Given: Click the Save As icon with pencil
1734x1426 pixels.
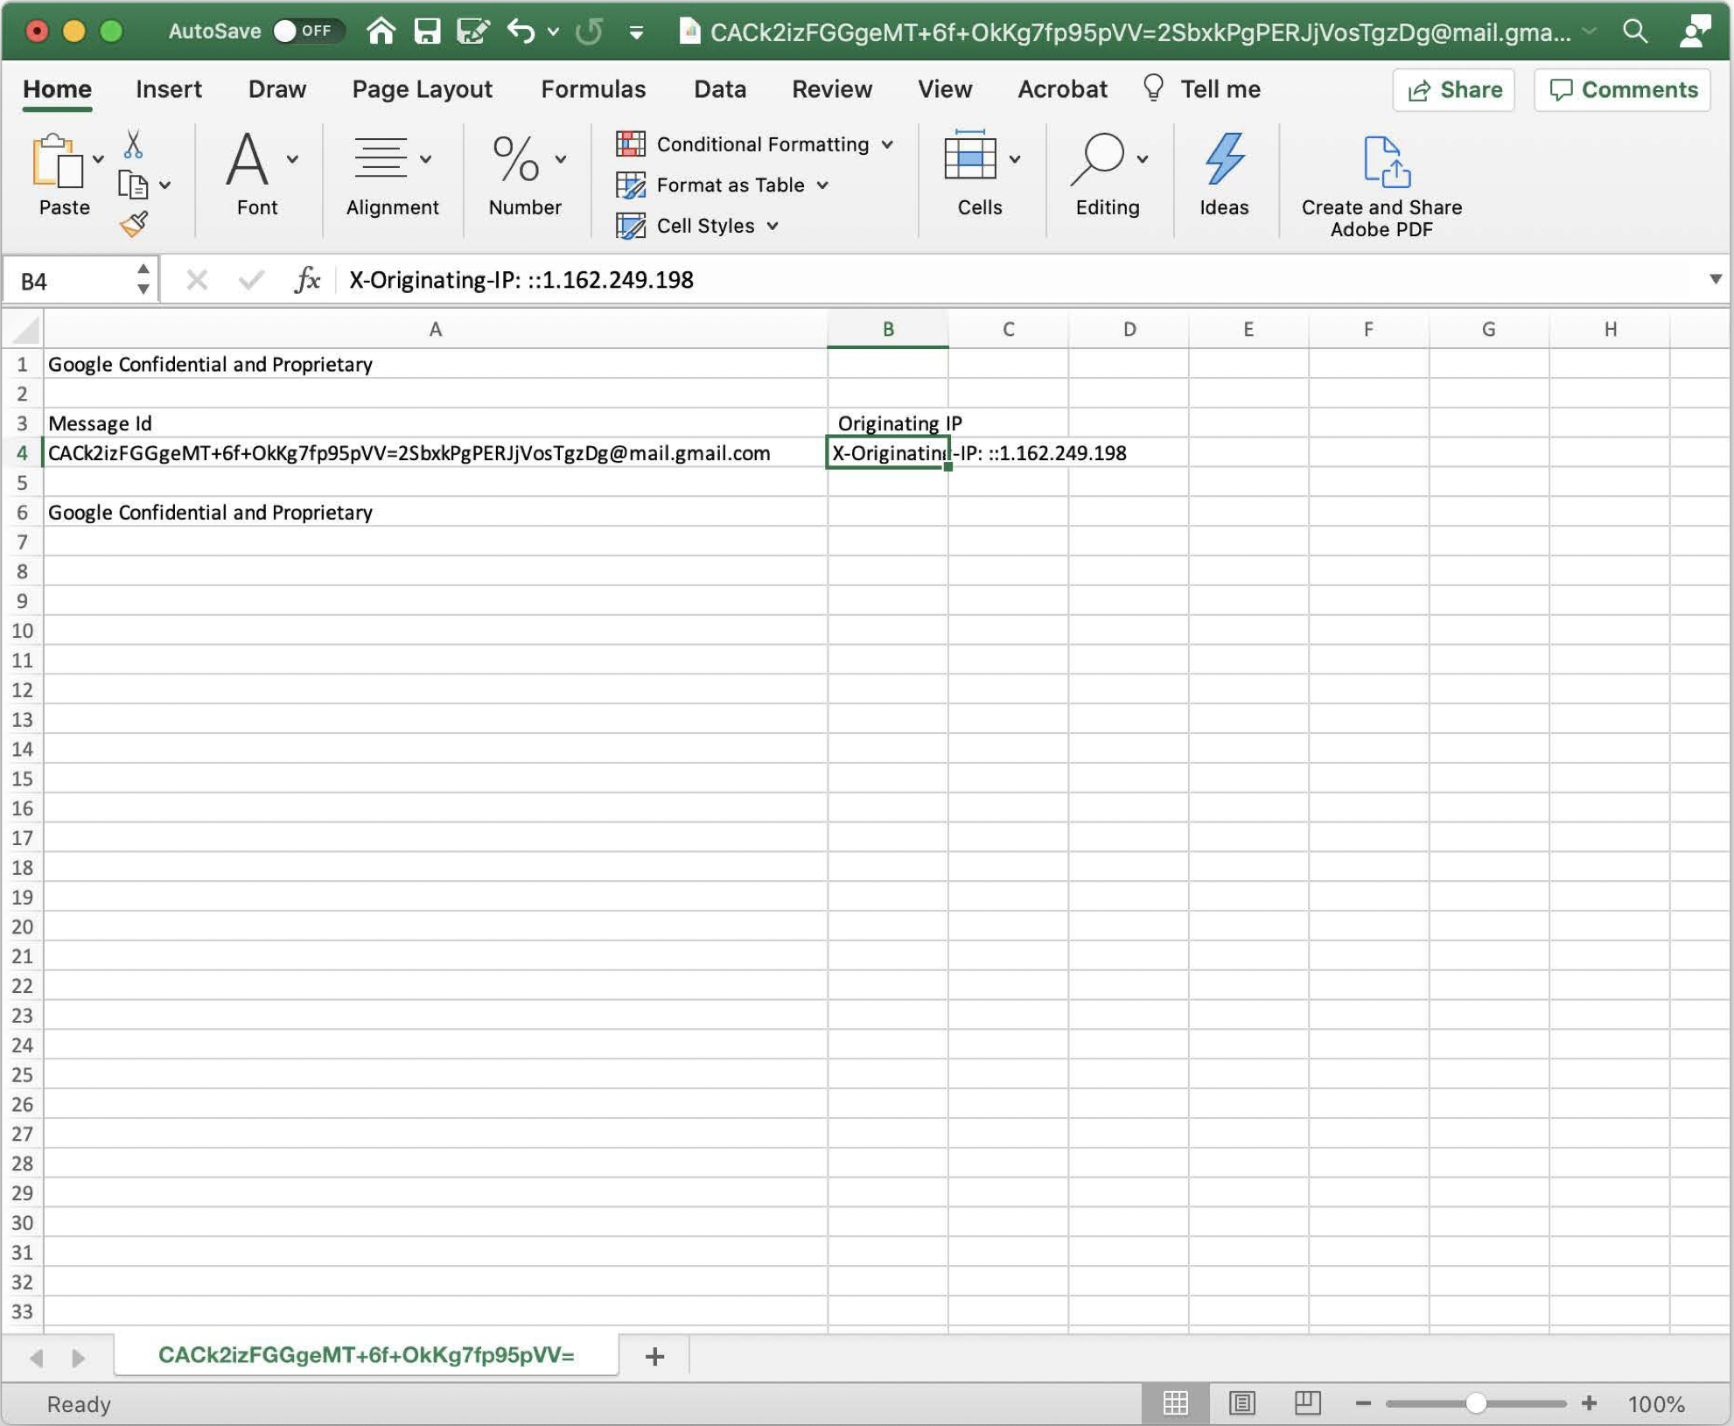Looking at the screenshot, I should (x=473, y=31).
